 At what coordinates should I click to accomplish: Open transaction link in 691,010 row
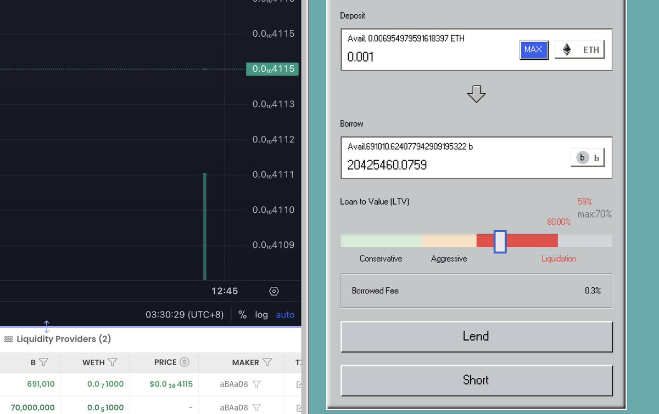[x=299, y=384]
